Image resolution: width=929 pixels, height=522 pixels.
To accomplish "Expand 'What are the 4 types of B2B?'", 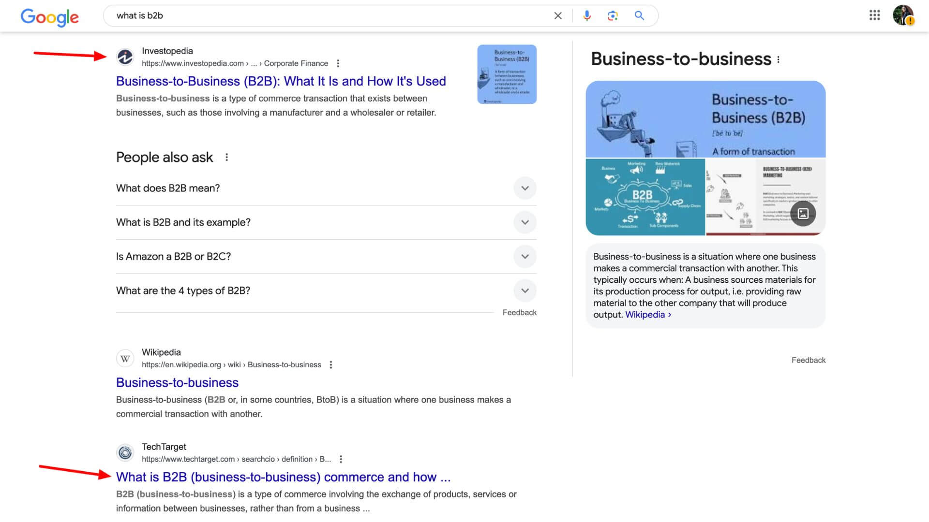I will click(326, 291).
